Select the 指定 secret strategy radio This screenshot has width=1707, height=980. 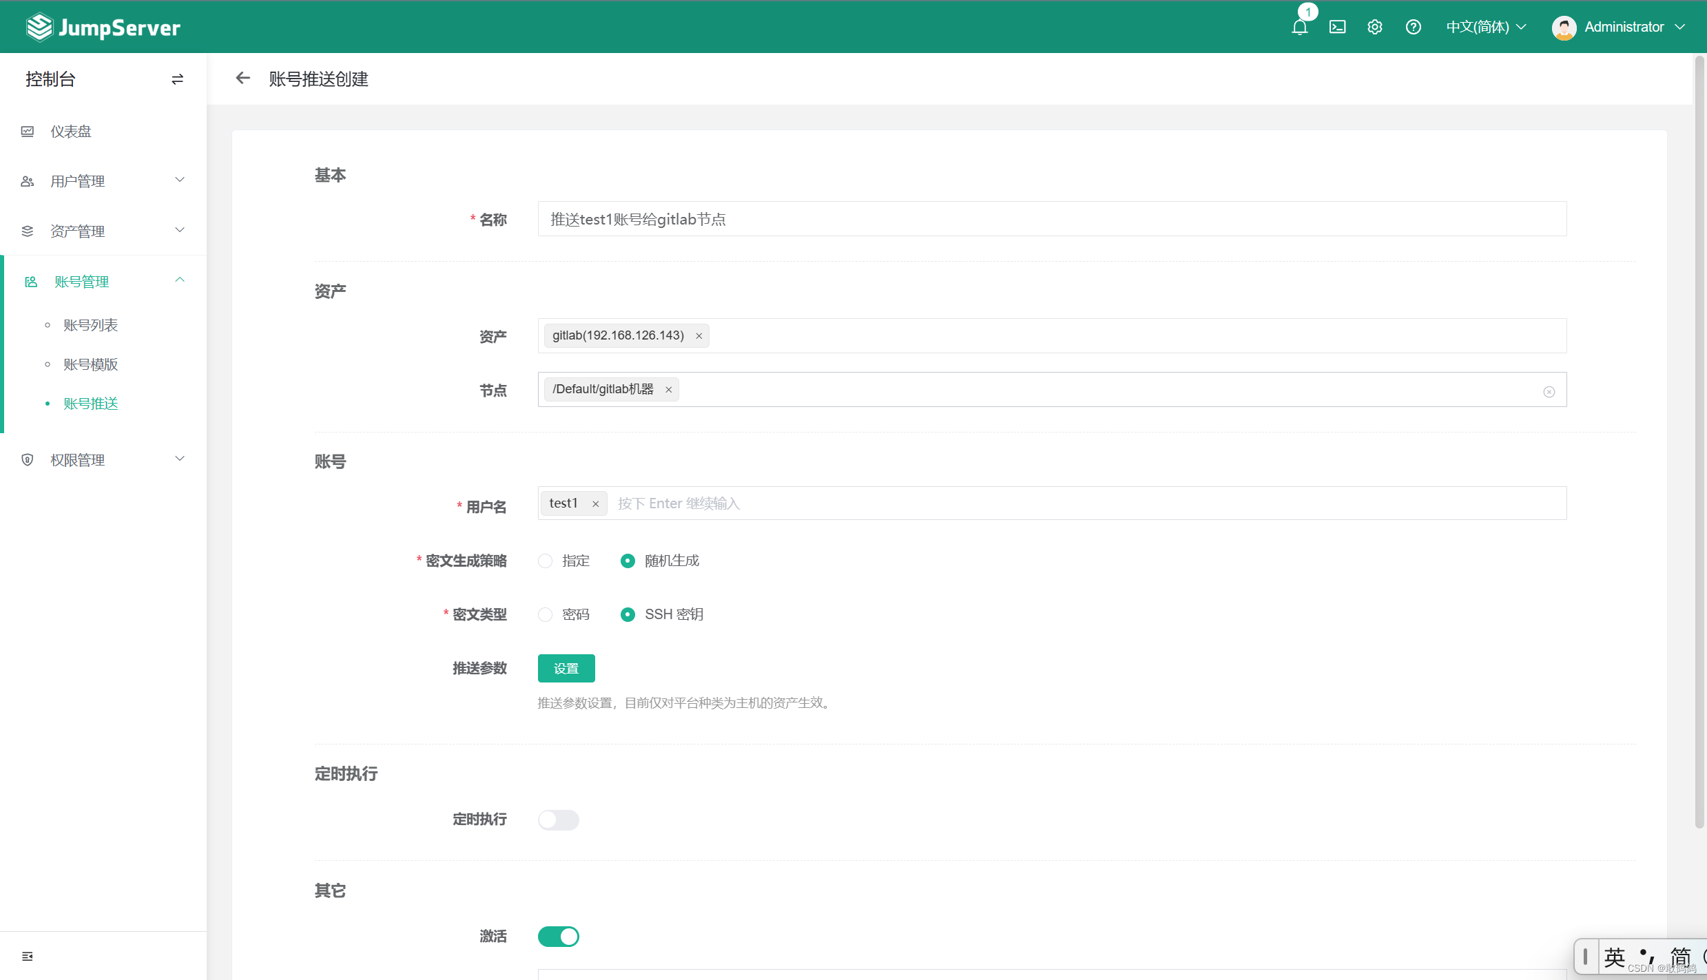[x=546, y=561]
